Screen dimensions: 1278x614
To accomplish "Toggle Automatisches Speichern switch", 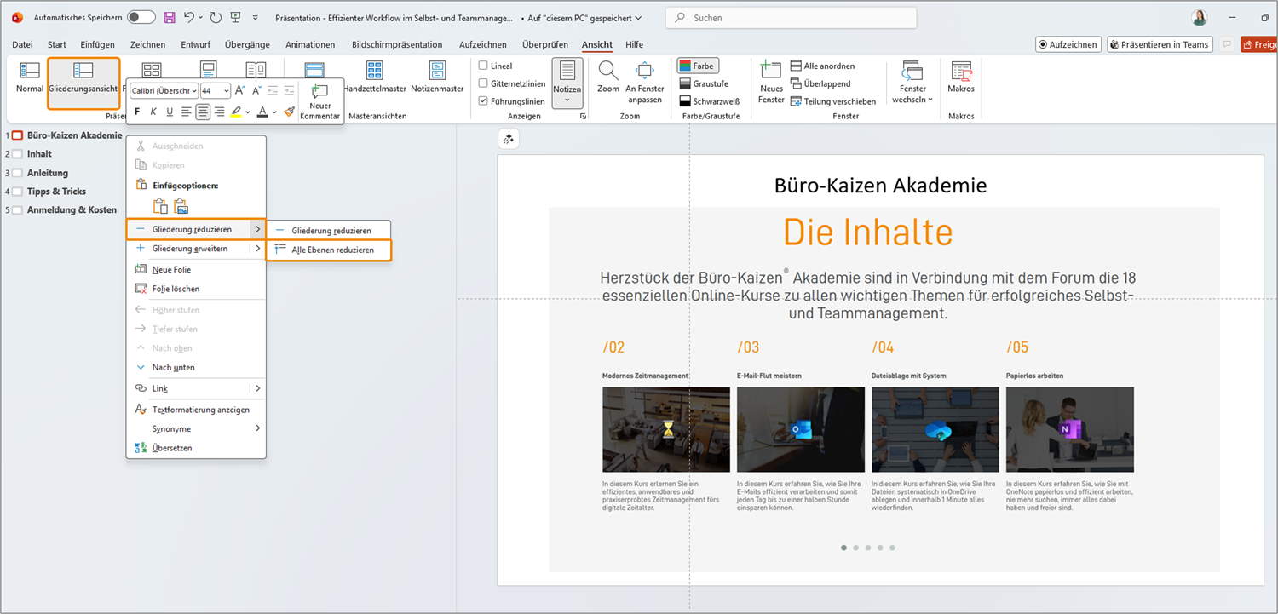I will coord(141,18).
